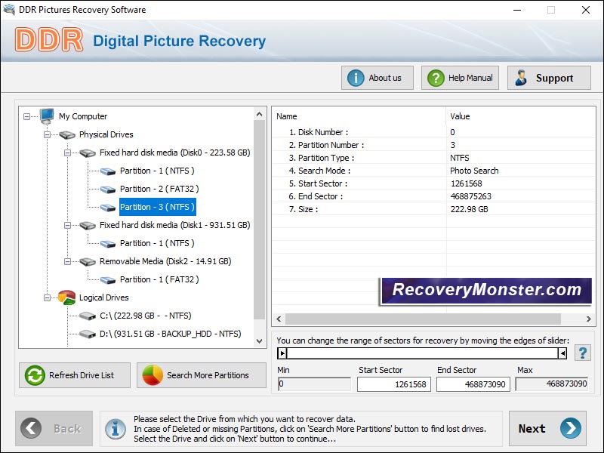Screen dimensions: 604x453
Task: Select Partition - 2 ( FAT32 ) under Disk0
Action: pos(157,189)
